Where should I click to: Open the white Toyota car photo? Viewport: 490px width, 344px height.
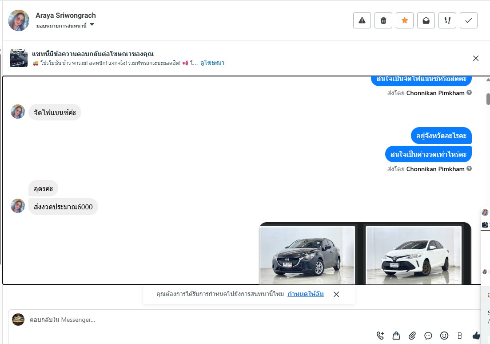coord(414,255)
